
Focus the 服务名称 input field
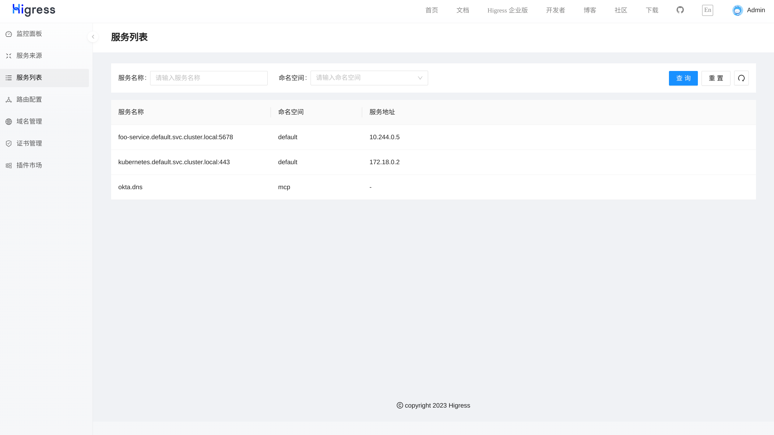point(209,78)
